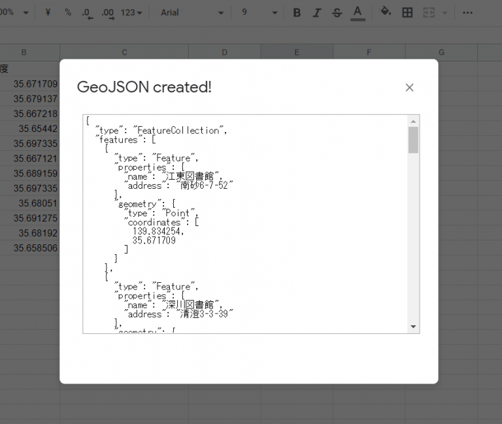Select column F header

pos(369,52)
